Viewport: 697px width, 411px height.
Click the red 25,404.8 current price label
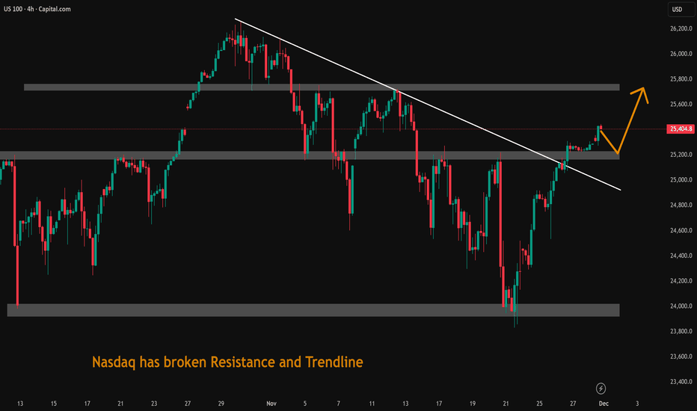[679, 129]
